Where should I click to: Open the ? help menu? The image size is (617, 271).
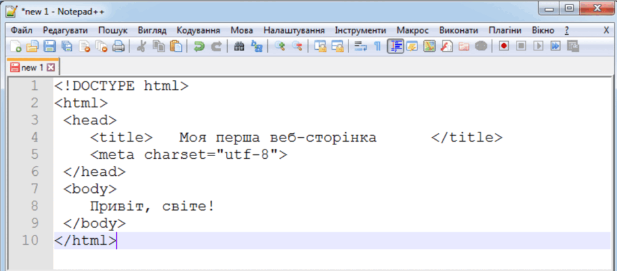(566, 30)
